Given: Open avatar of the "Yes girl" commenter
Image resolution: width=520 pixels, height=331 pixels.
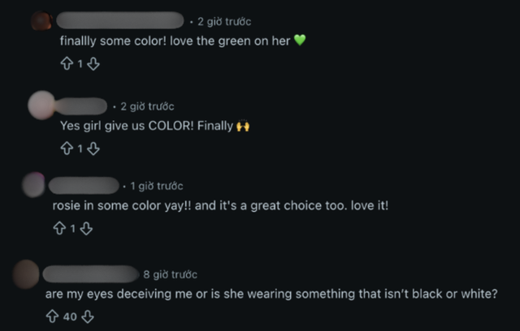Looking at the screenshot, I should pyautogui.click(x=41, y=105).
